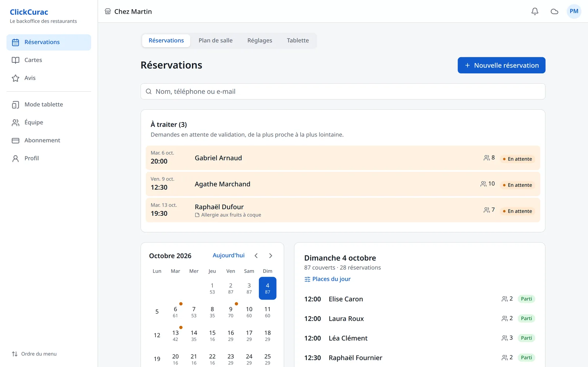Open Agathe Marchand pending request

[343, 184]
